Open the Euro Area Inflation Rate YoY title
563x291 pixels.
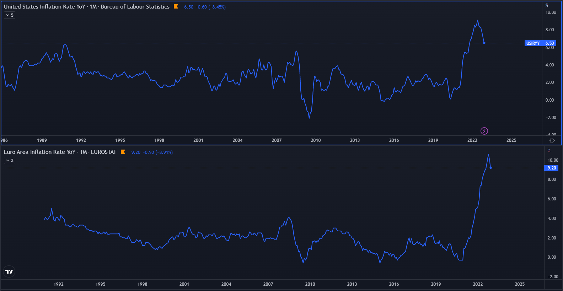click(60, 152)
